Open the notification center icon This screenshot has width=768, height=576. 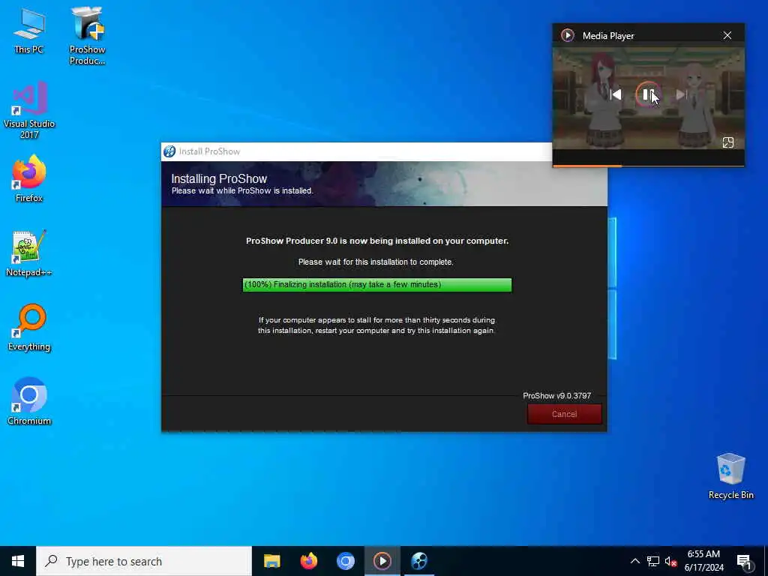pyautogui.click(x=743, y=562)
